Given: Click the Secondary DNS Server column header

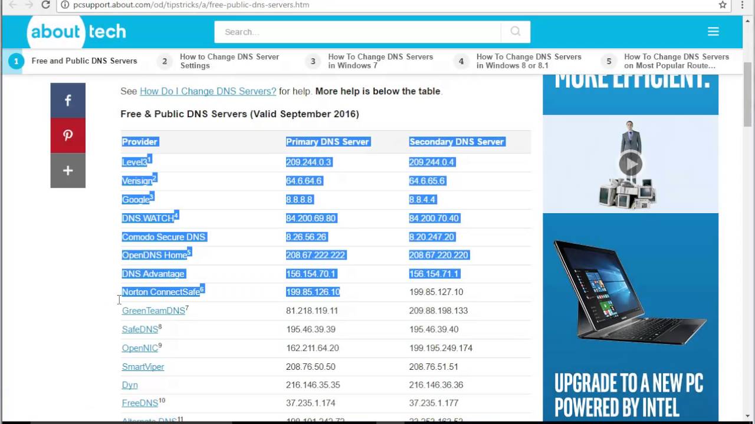Looking at the screenshot, I should click(457, 142).
